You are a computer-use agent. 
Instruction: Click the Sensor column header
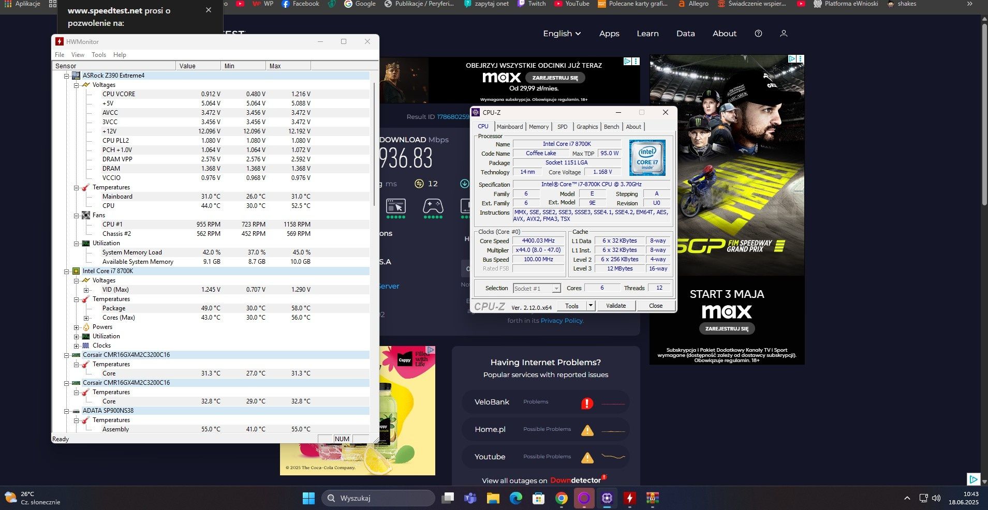114,66
